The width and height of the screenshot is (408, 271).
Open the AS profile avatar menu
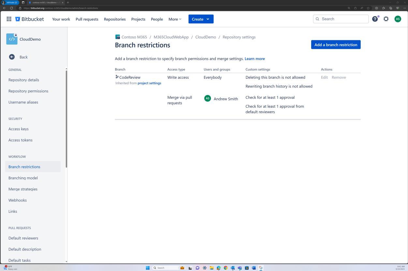coord(398,19)
